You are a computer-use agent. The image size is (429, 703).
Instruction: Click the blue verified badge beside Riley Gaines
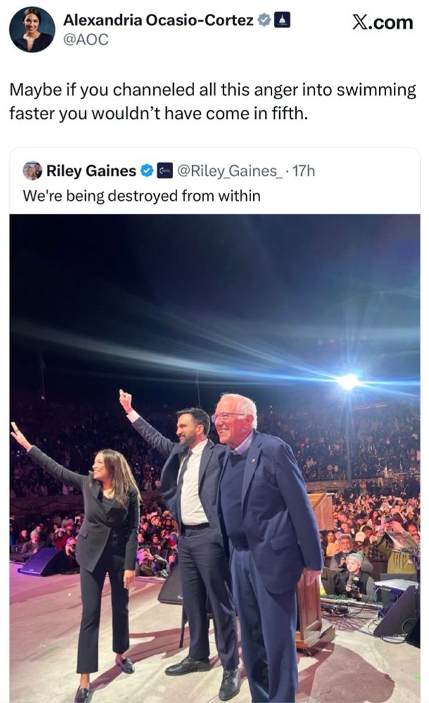147,171
